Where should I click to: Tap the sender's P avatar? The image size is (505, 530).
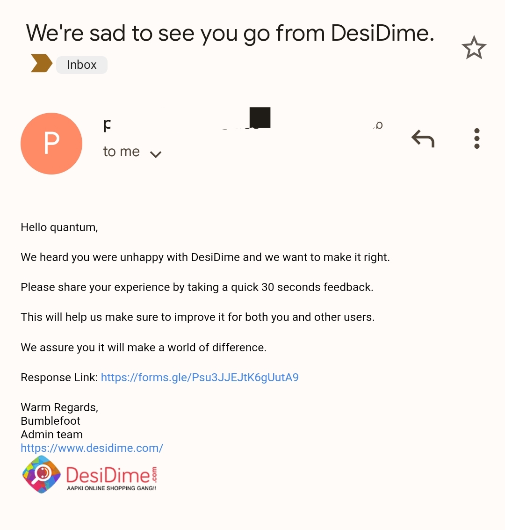(51, 144)
